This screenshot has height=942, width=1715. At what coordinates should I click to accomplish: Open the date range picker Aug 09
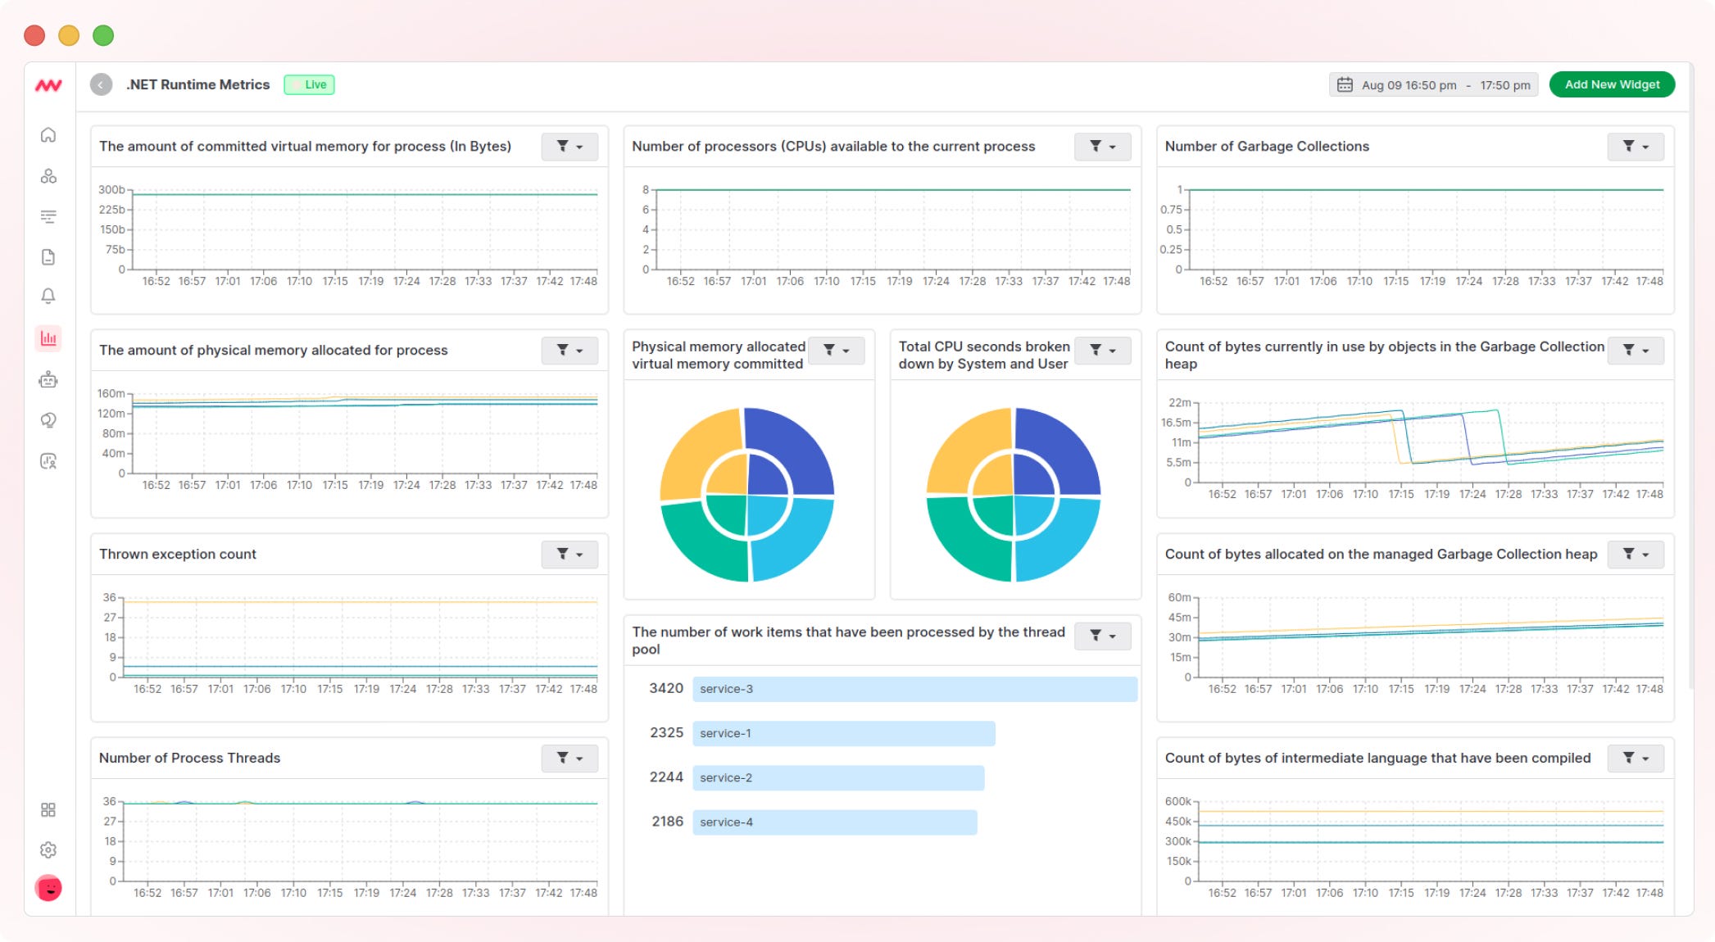(1433, 85)
